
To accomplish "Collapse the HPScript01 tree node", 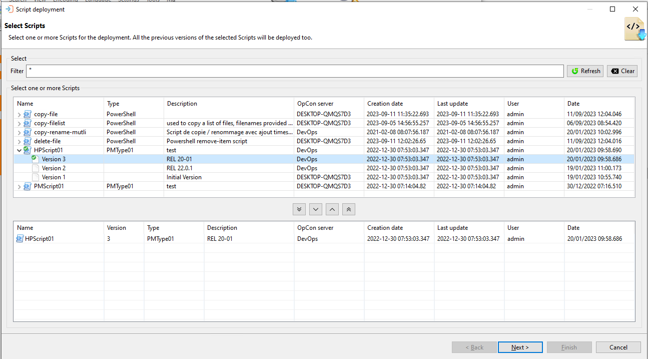I will coord(19,150).
